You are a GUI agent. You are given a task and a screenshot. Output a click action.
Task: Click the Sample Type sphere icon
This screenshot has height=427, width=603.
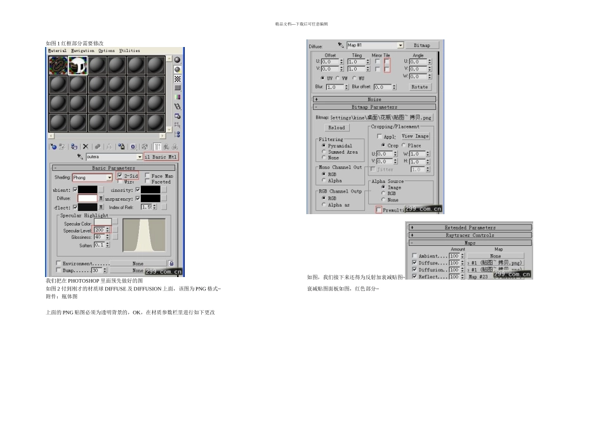177,60
